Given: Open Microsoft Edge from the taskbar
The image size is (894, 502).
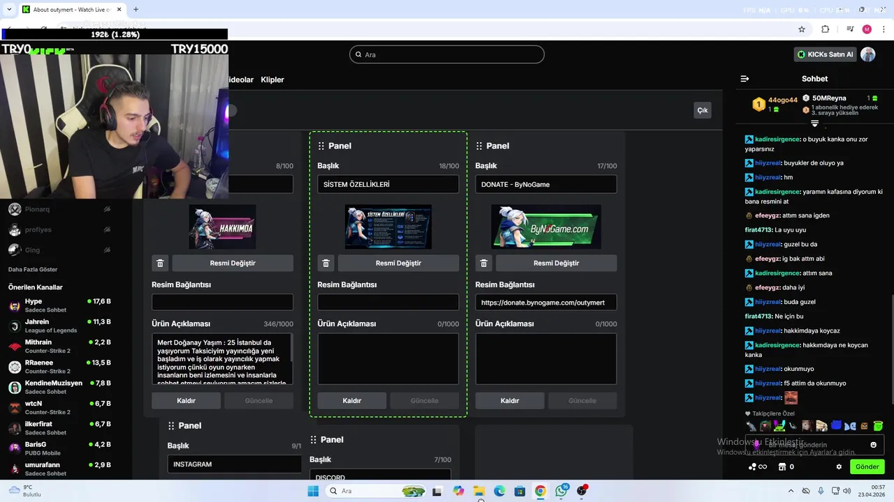Looking at the screenshot, I should [499, 491].
